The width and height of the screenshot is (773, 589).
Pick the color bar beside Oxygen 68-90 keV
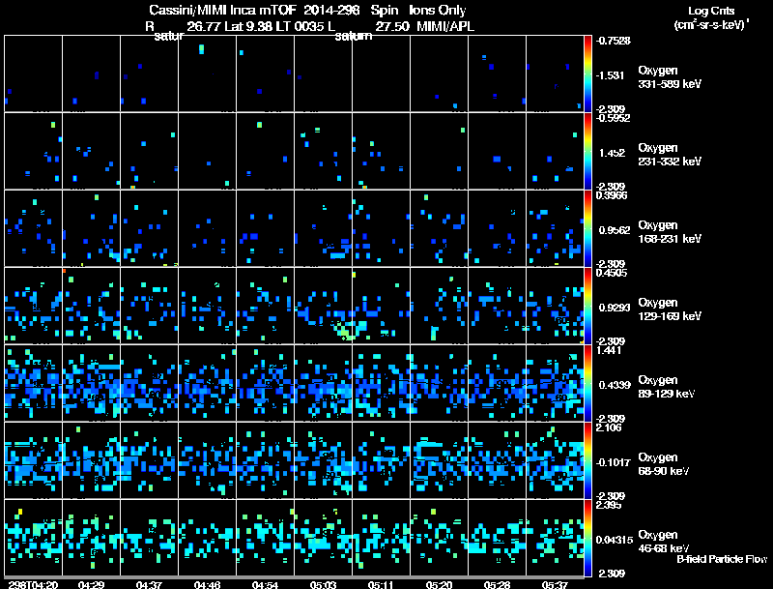[587, 460]
